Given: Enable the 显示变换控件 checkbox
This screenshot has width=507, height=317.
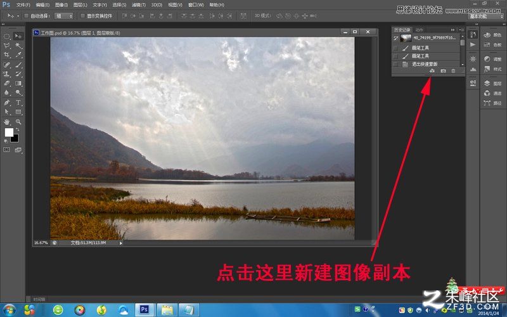Looking at the screenshot, I should pos(83,15).
